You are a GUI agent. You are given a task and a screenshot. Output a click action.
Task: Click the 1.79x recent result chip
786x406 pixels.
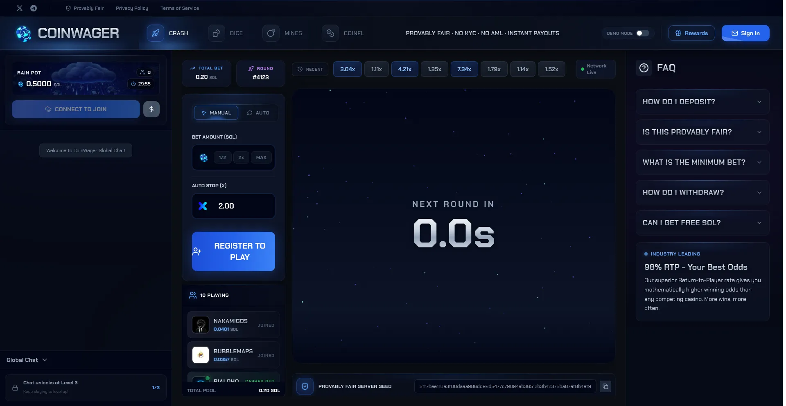coord(494,69)
